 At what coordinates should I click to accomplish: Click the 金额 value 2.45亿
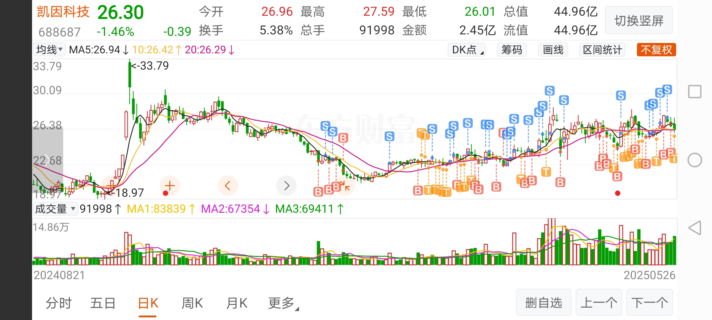(478, 30)
